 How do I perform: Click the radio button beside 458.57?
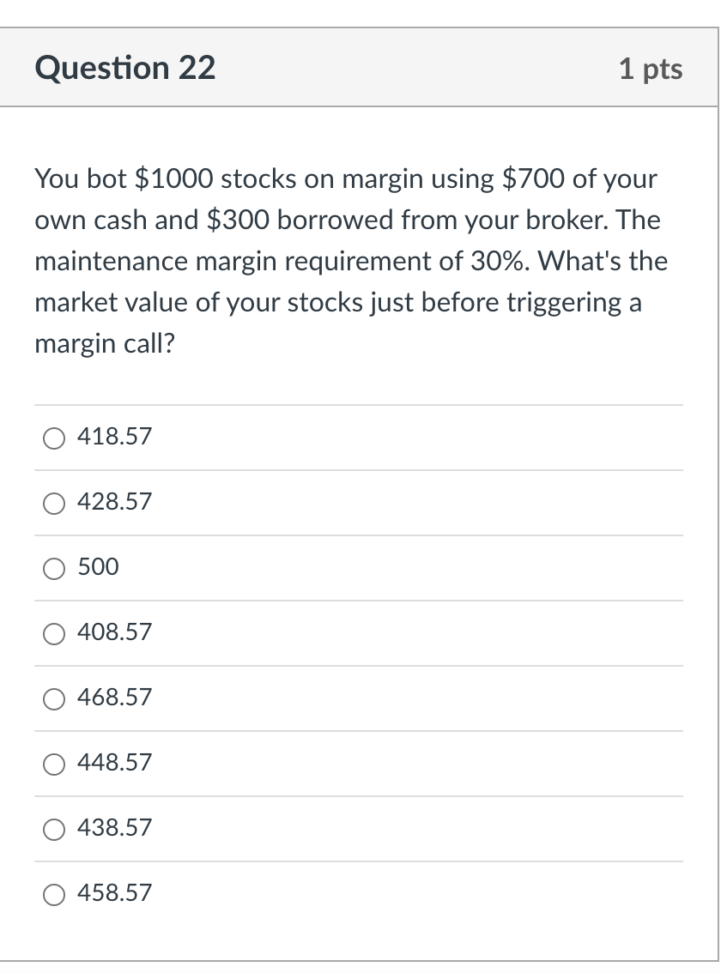tap(53, 894)
